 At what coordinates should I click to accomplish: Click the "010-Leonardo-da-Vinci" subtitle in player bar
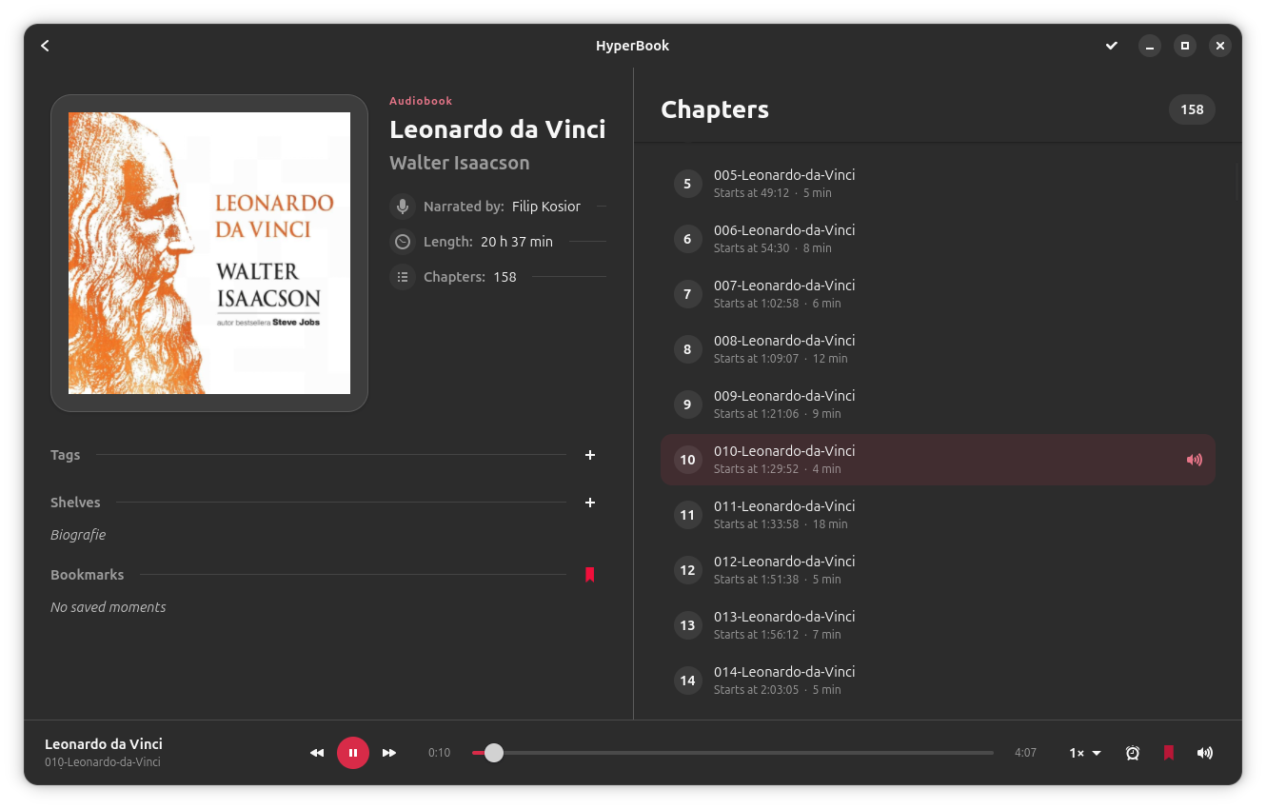point(103,762)
